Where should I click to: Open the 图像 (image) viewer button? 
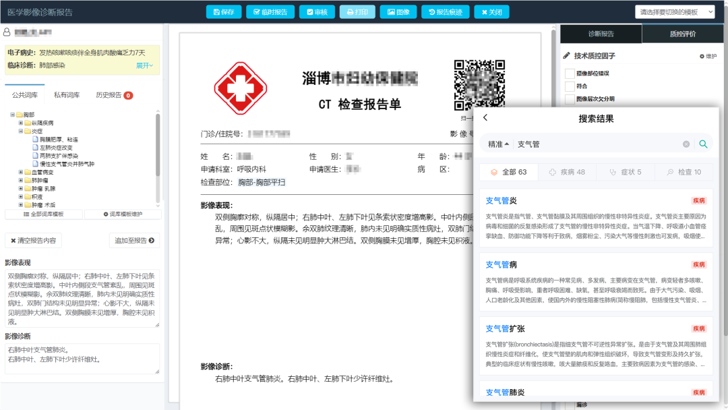398,12
